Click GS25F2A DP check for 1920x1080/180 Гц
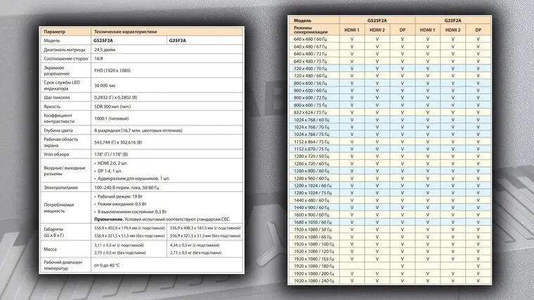 pos(402,266)
